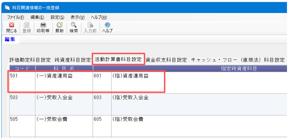
Task: Open the ファイル(F) menu
Action: [x=16, y=17]
